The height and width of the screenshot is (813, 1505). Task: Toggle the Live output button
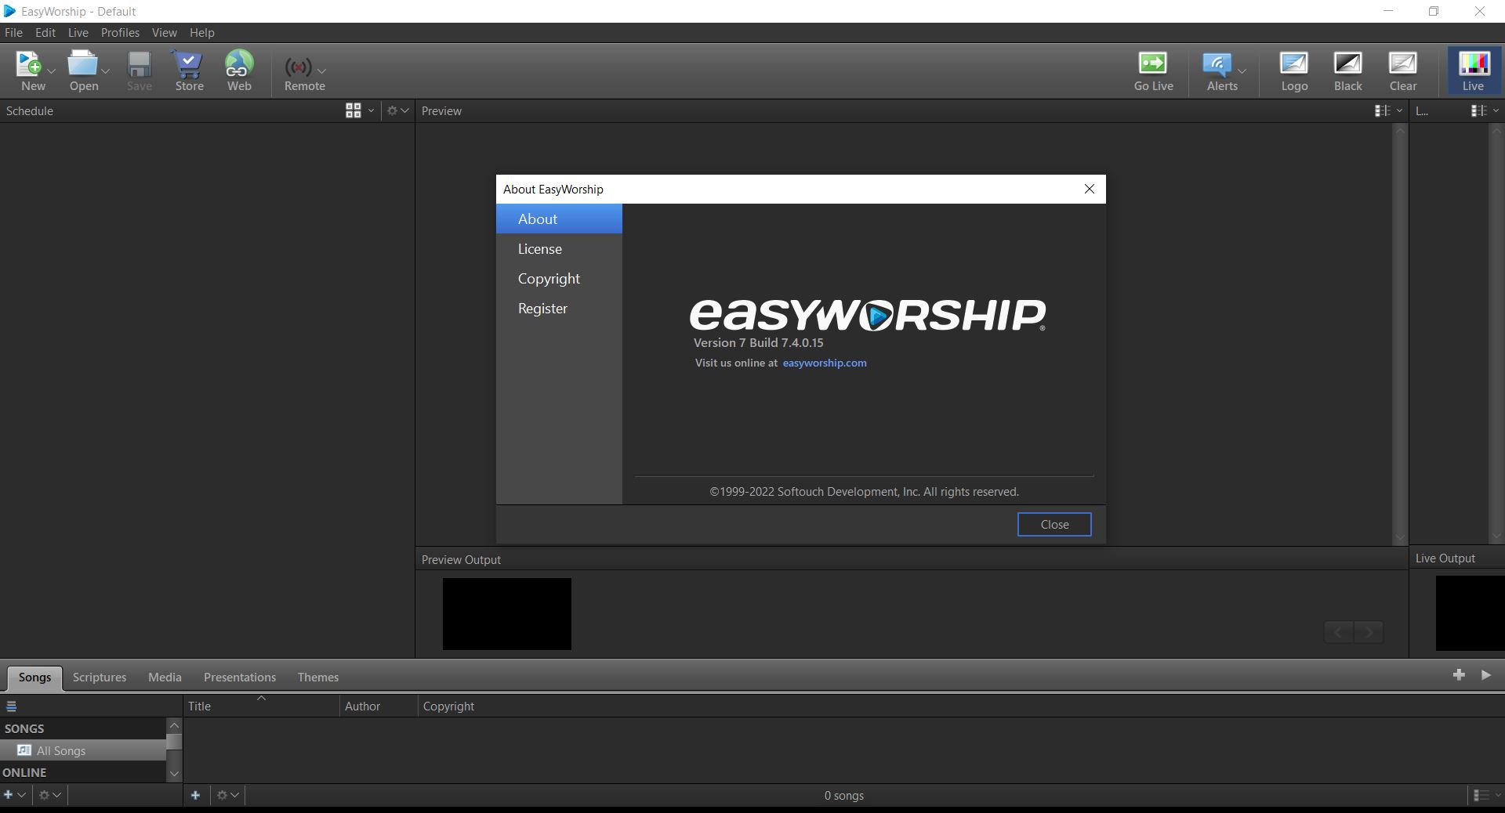pos(1474,71)
